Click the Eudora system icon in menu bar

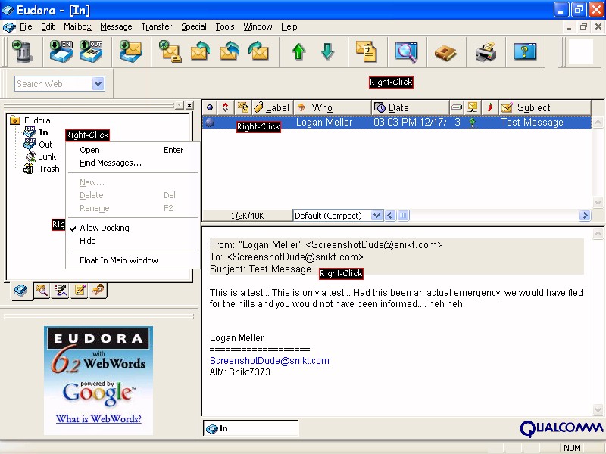pos(9,27)
